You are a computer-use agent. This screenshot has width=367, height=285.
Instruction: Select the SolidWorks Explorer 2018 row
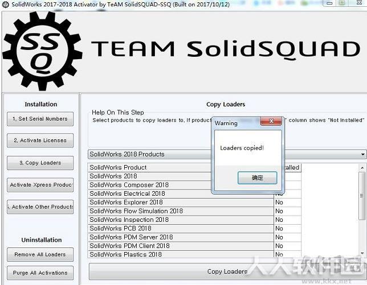pyautogui.click(x=181, y=203)
